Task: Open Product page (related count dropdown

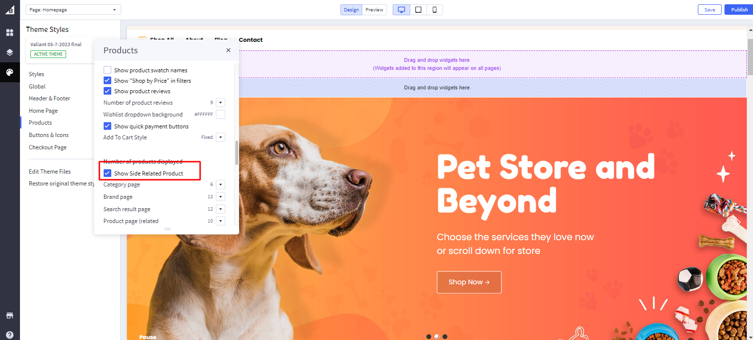Action: point(221,221)
